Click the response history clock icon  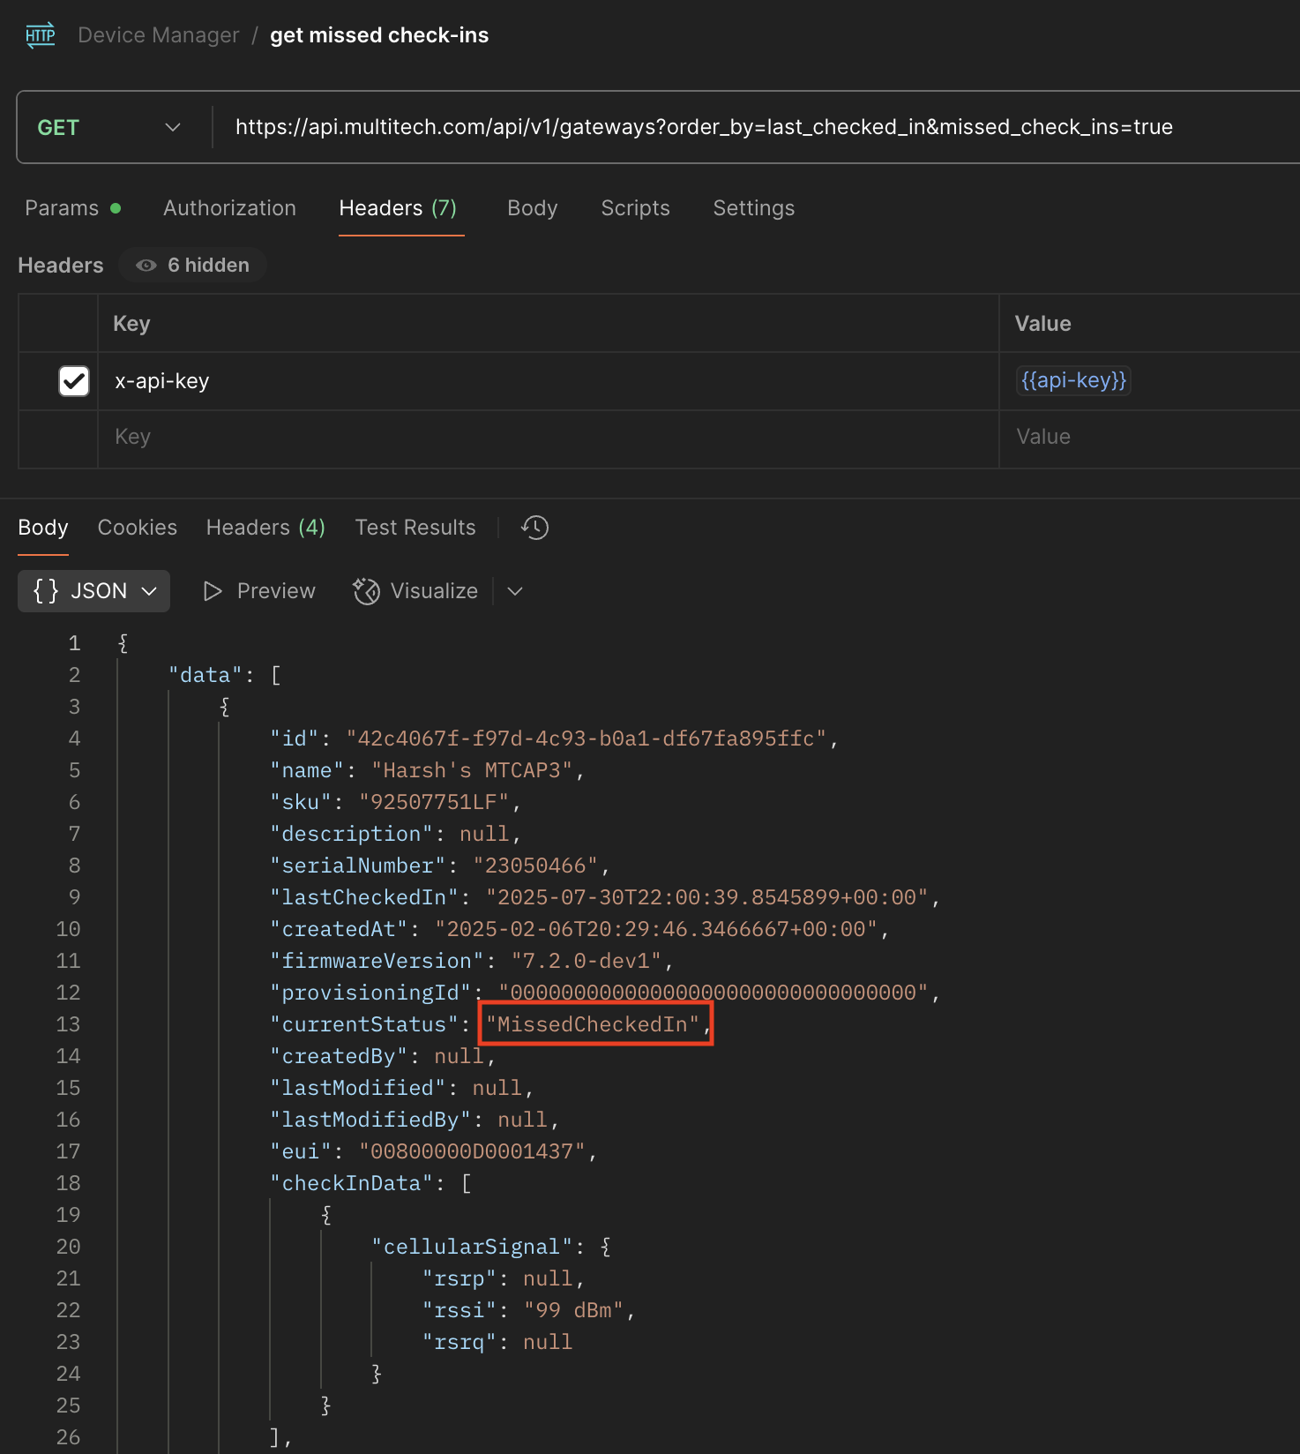534,528
